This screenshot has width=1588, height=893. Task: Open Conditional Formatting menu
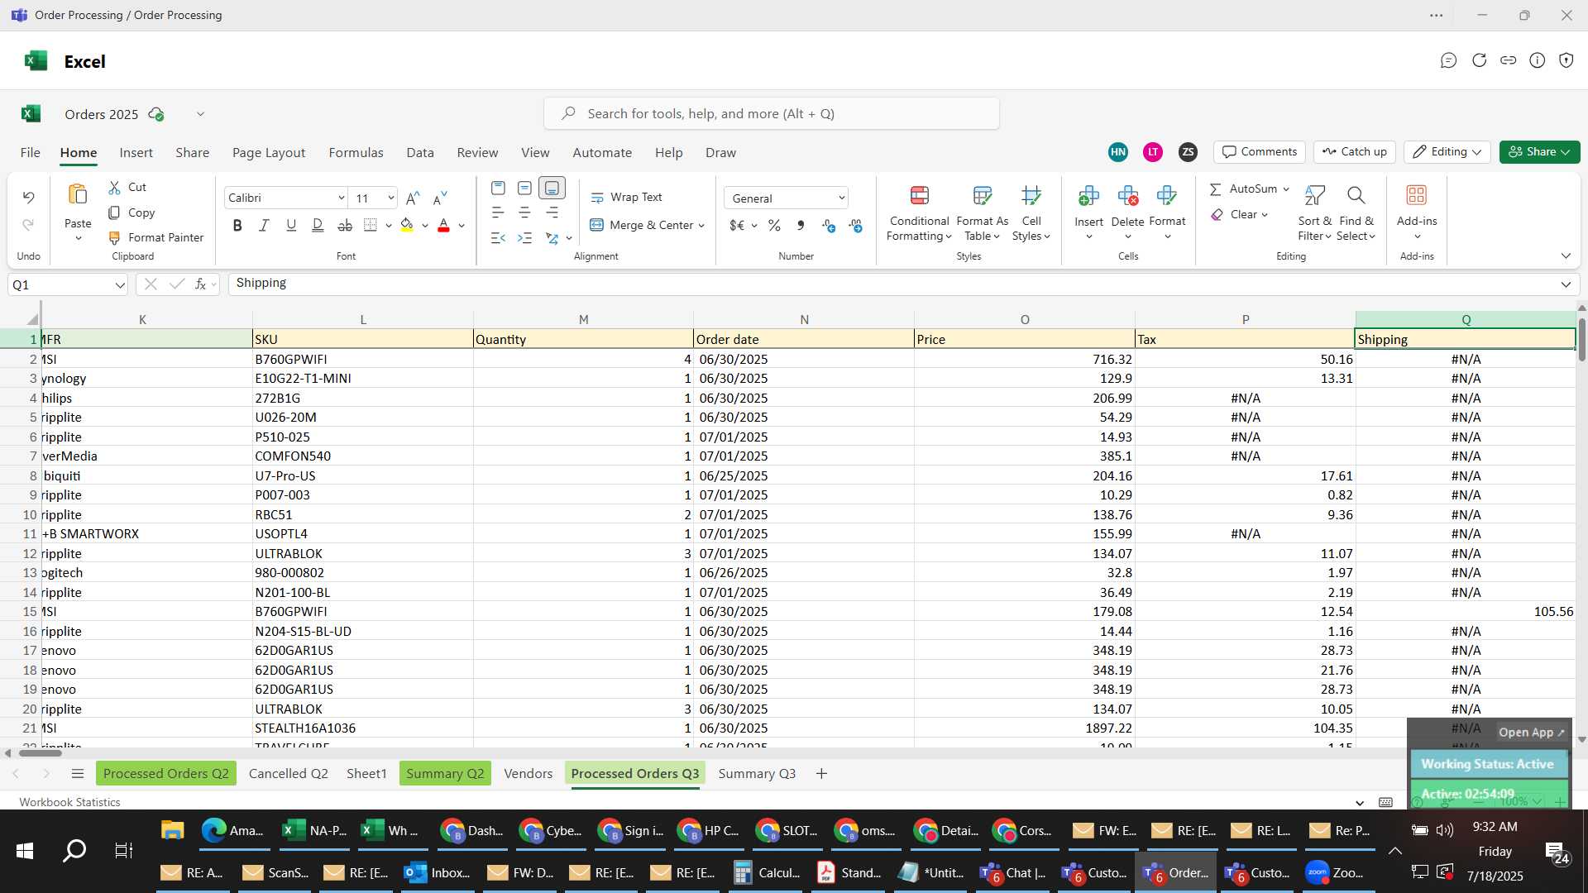point(919,213)
